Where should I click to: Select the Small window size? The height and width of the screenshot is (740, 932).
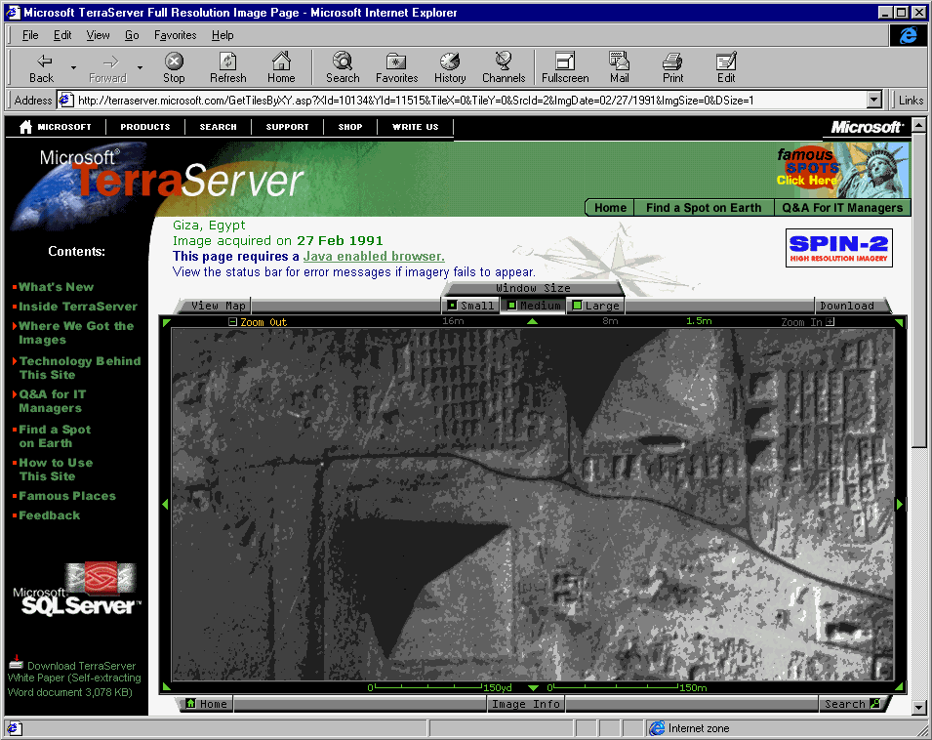tap(471, 306)
